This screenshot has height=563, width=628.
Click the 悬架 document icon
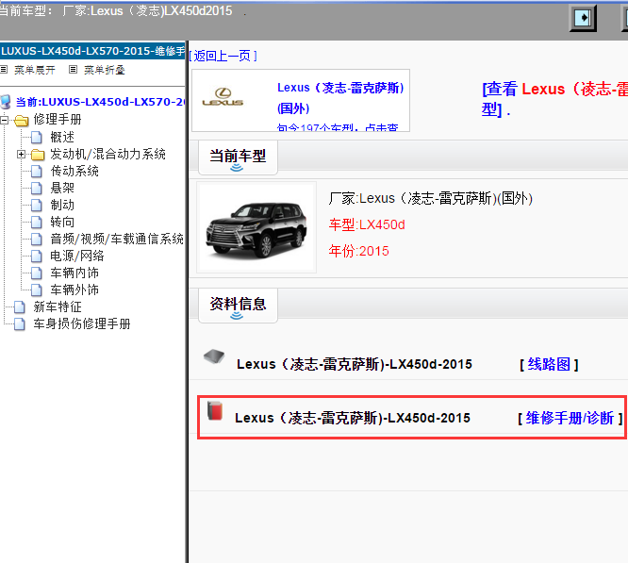(x=37, y=188)
